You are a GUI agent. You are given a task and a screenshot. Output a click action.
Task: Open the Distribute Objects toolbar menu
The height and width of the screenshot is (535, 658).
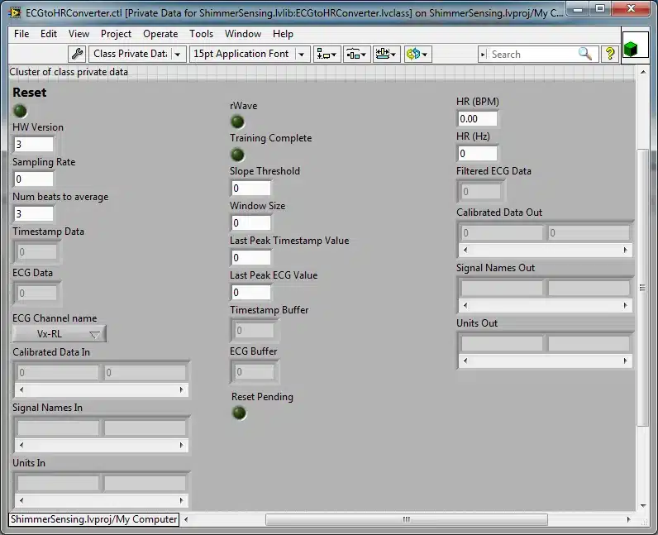coord(357,55)
